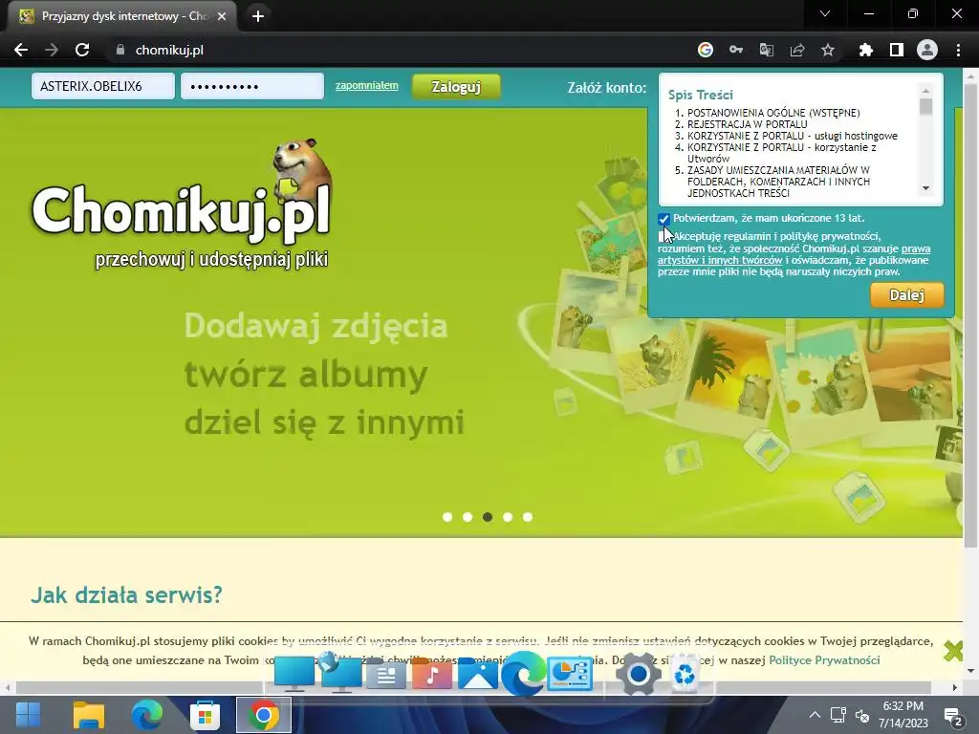Click the Dalej button
The height and width of the screenshot is (734, 979).
point(906,295)
